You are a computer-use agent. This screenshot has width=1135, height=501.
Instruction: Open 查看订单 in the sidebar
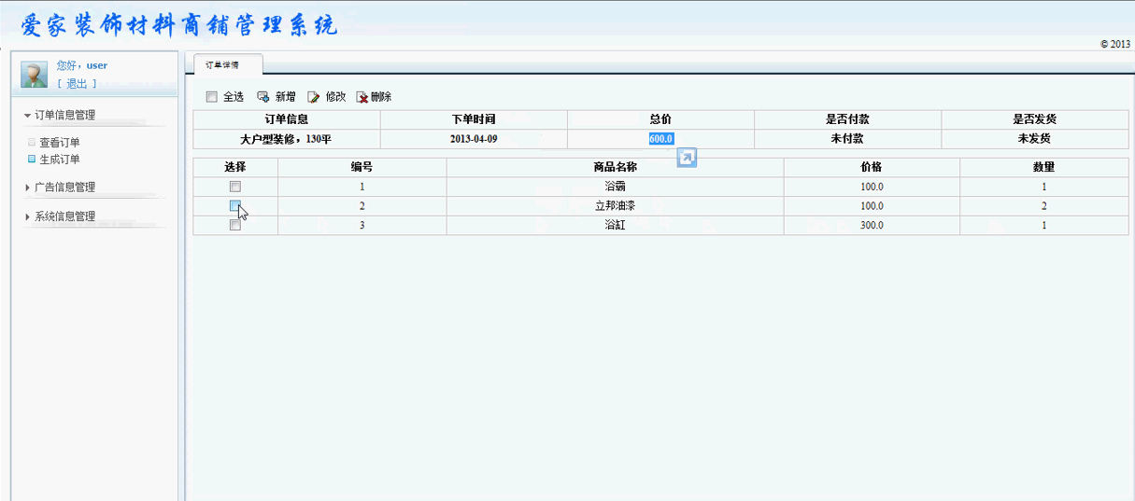coord(60,143)
